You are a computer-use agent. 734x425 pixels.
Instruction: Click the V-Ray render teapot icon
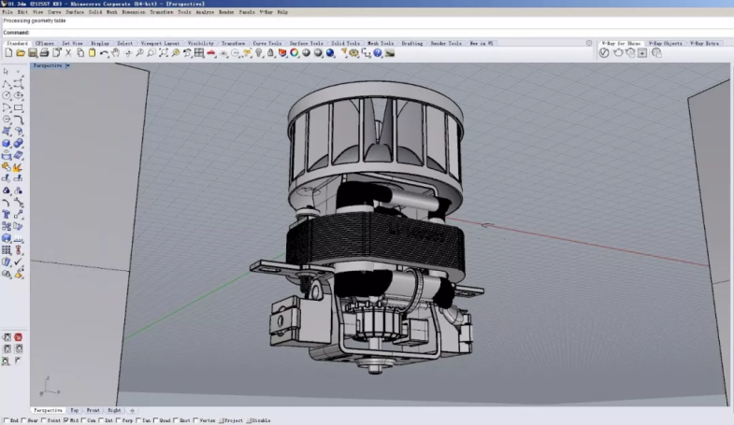617,53
